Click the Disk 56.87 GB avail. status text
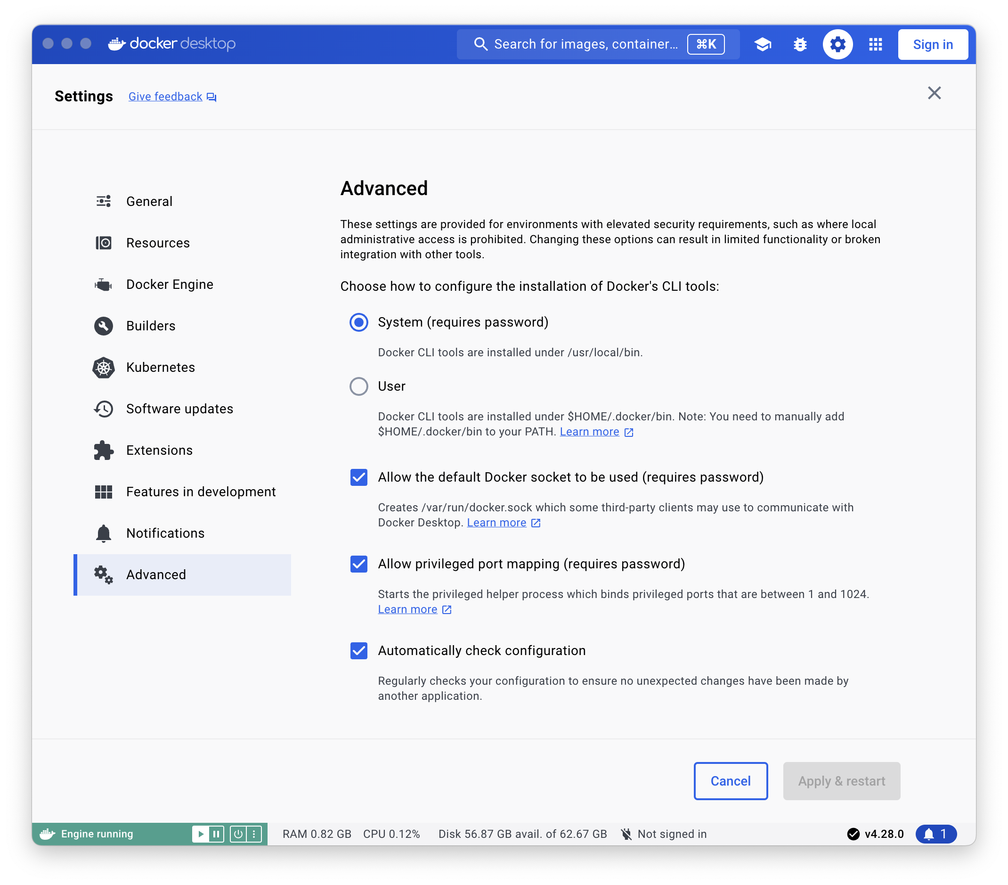This screenshot has height=885, width=1008. [x=522, y=834]
